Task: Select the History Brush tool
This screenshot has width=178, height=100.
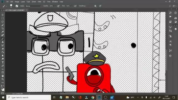Action: pos(3,46)
